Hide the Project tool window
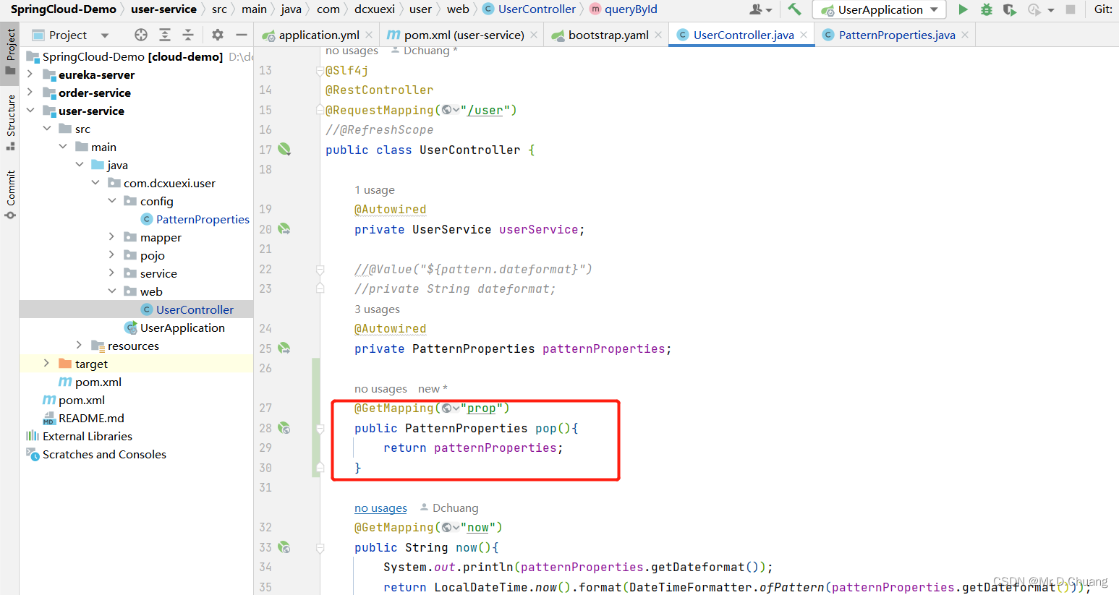 (242, 35)
